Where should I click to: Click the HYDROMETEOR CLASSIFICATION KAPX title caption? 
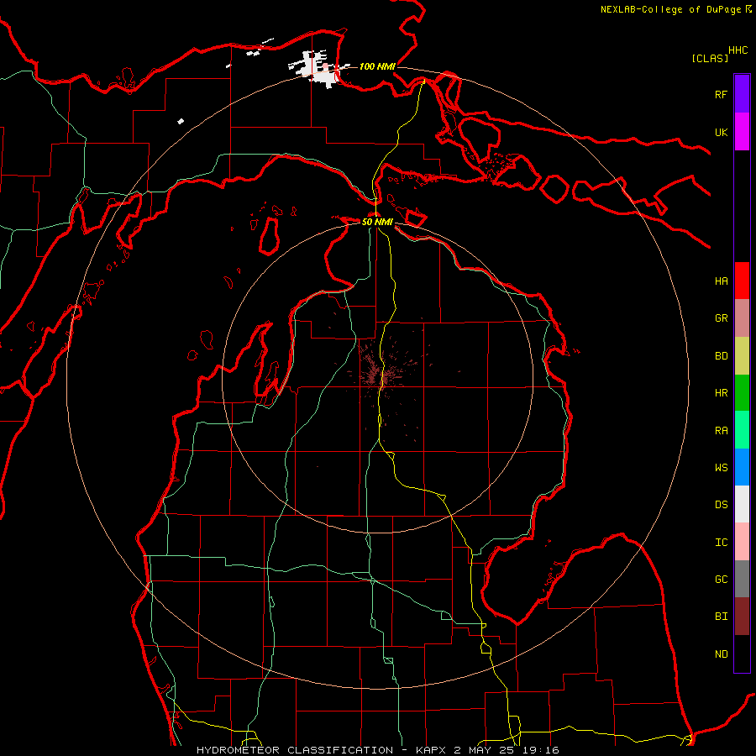(377, 750)
